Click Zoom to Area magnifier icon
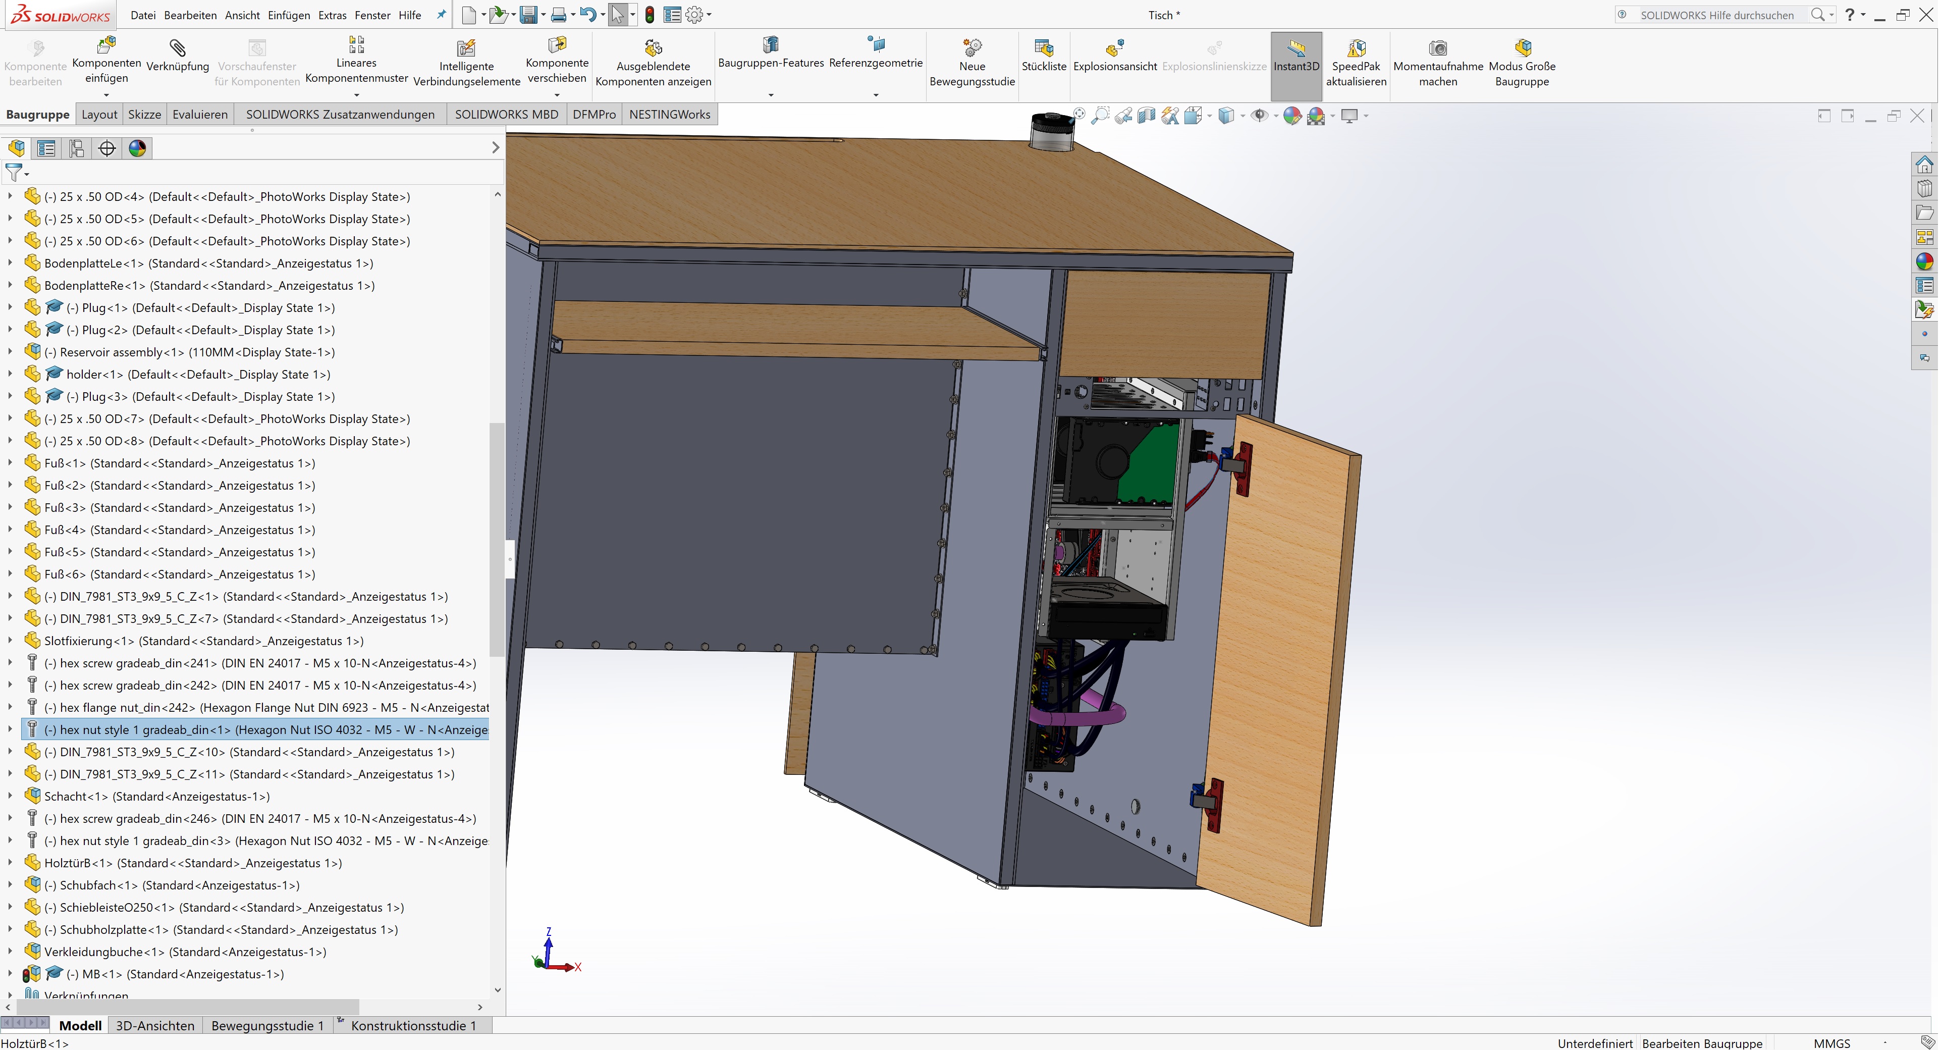This screenshot has height=1050, width=1943. (x=1101, y=116)
